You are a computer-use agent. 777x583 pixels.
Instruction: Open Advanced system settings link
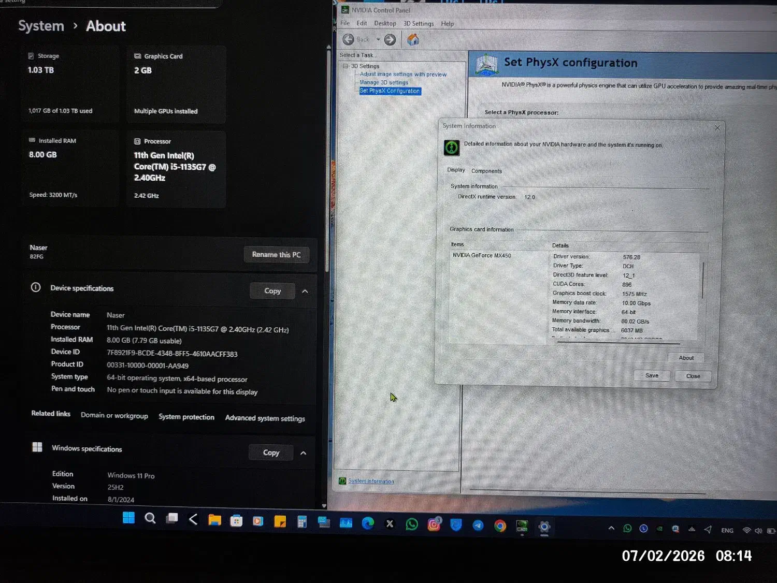coord(265,418)
